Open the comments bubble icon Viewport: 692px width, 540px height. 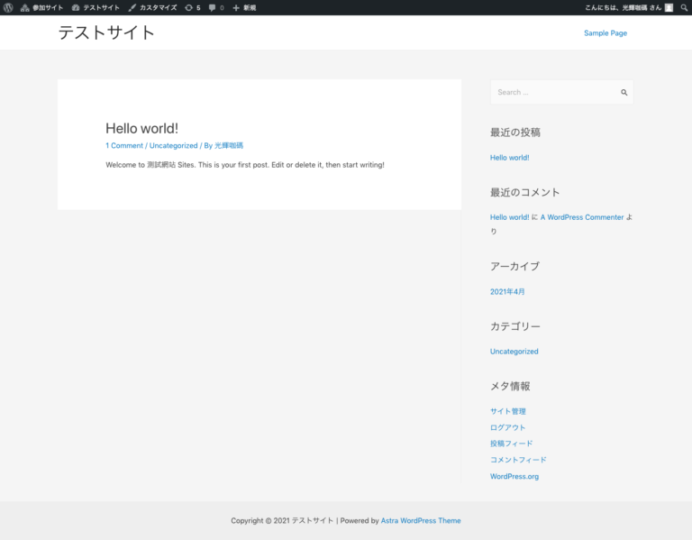pos(215,7)
